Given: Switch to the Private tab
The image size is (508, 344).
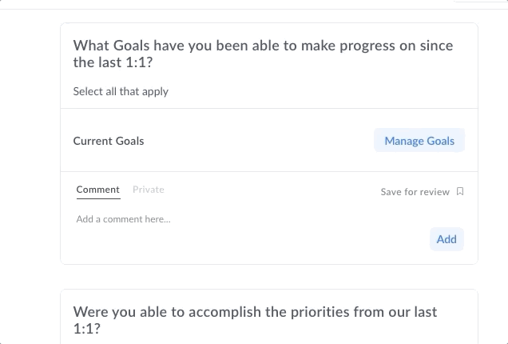Looking at the screenshot, I should [x=149, y=189].
